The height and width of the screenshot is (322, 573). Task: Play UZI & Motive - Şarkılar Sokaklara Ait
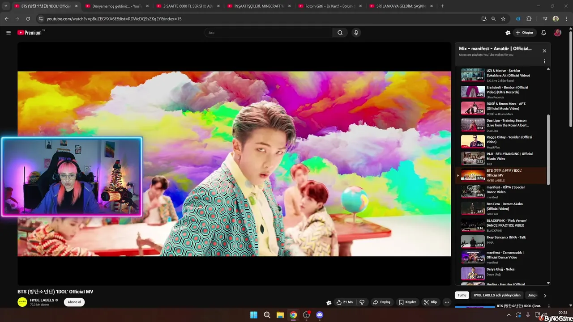501,75
